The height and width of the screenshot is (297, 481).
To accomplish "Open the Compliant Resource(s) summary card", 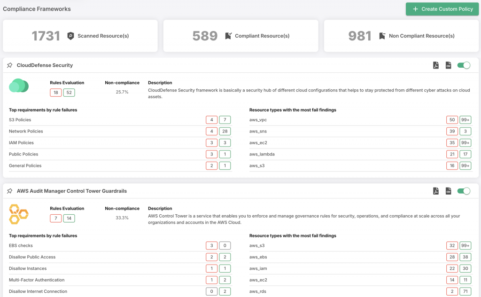I will coord(240,36).
